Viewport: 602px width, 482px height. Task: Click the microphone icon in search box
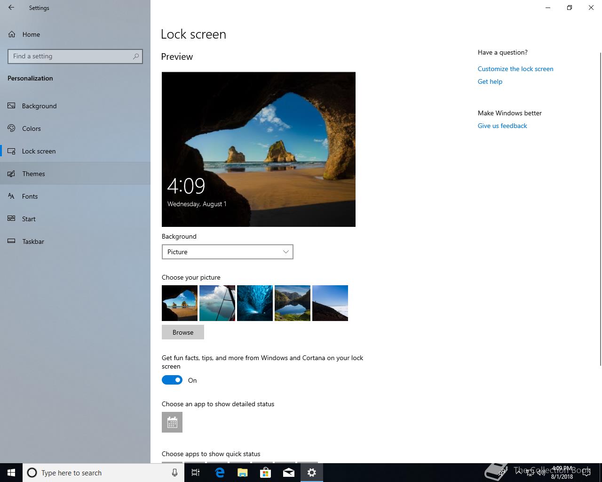[x=174, y=473]
